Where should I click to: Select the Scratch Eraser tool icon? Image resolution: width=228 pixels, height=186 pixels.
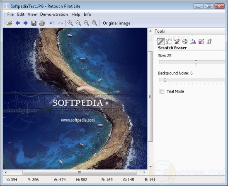click(161, 42)
